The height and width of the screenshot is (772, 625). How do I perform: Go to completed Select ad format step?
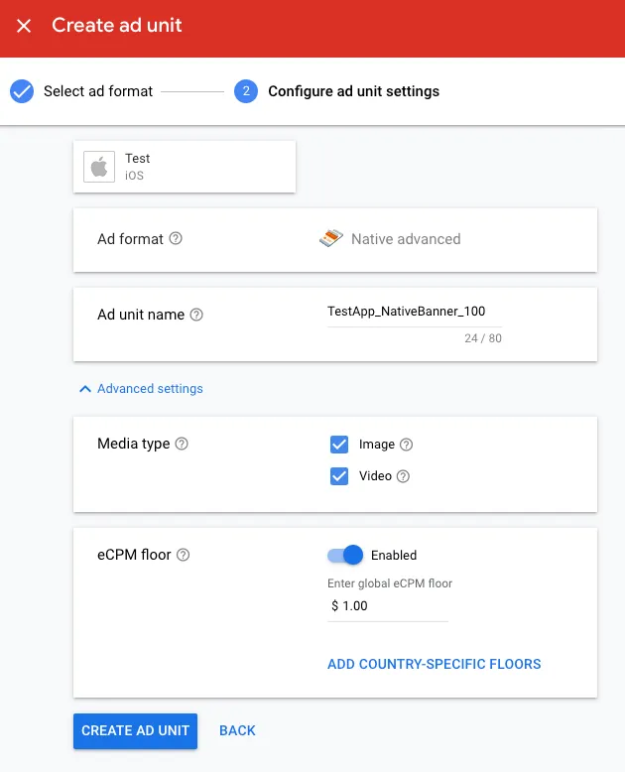(81, 91)
